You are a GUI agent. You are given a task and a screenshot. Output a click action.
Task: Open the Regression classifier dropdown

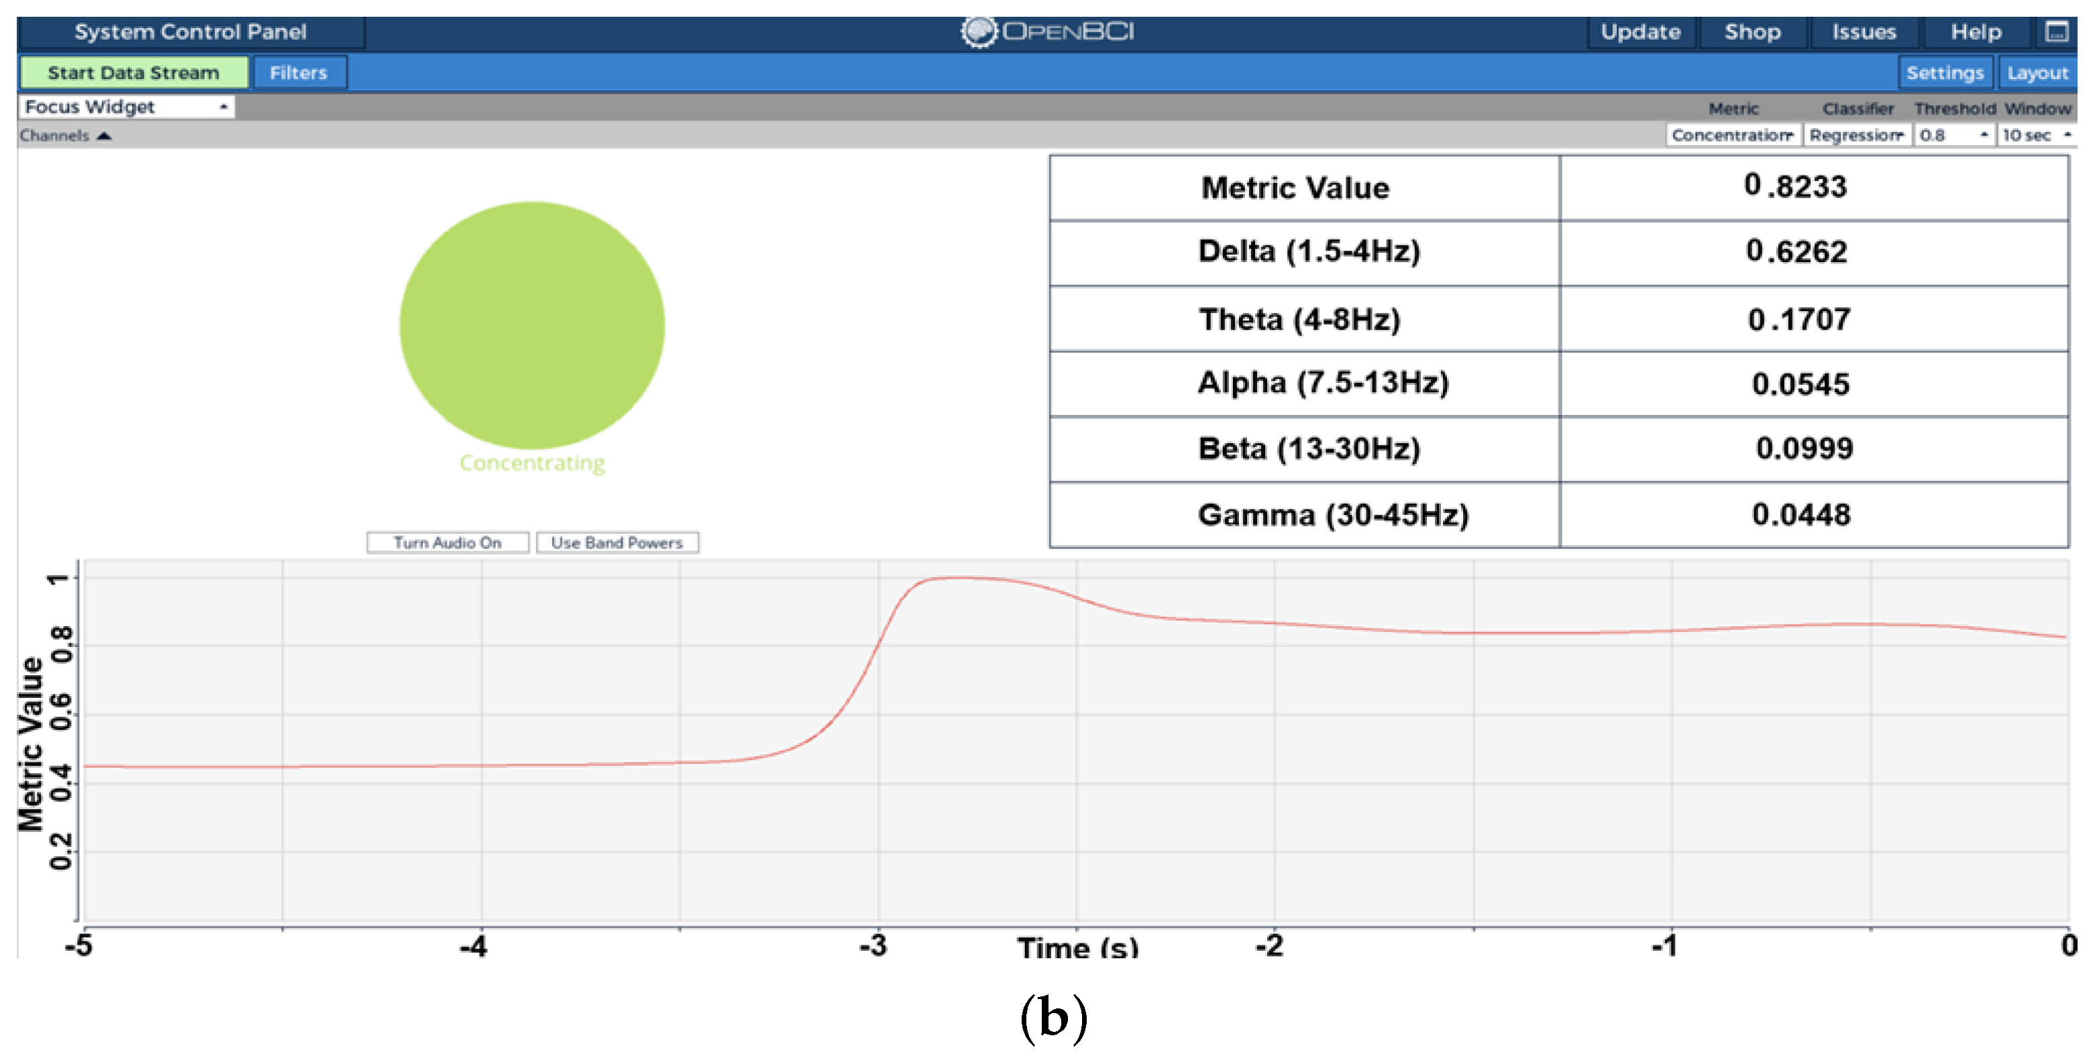[x=1857, y=135]
